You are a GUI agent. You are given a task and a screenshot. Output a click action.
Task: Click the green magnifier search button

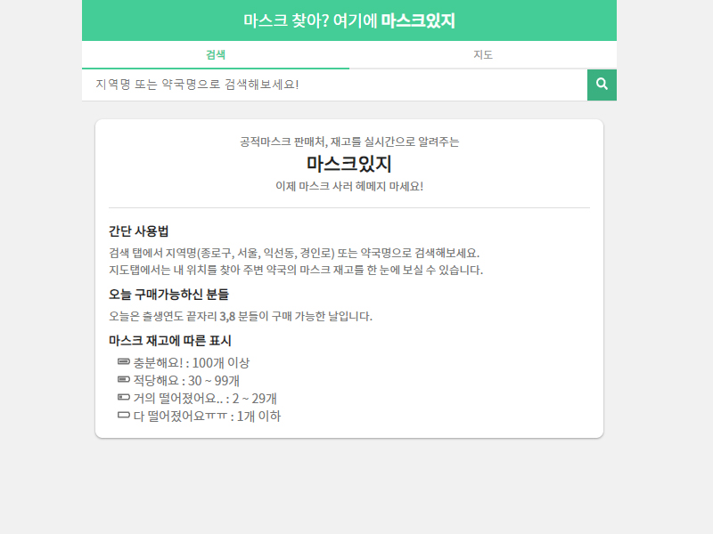[x=602, y=85]
